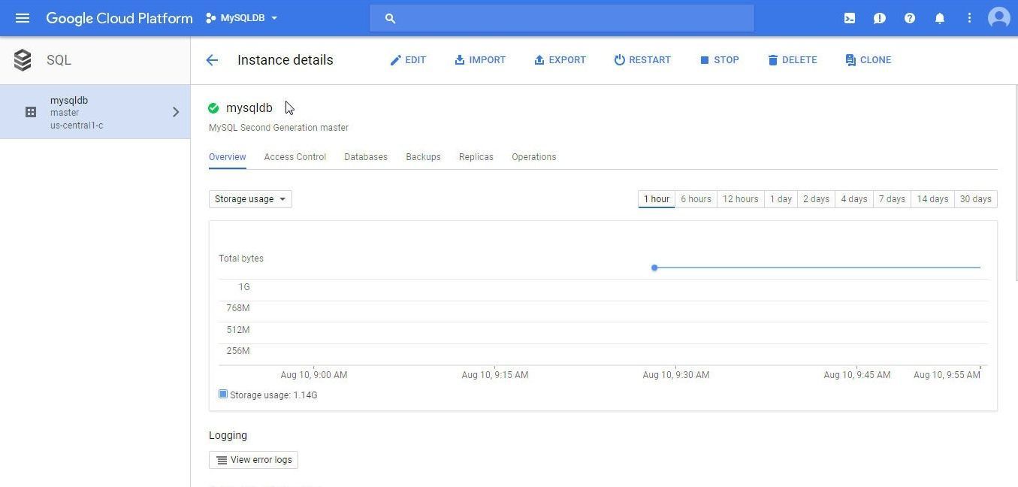The image size is (1018, 487).
Task: Click the mysqldb instance grid icon
Action: coord(31,112)
